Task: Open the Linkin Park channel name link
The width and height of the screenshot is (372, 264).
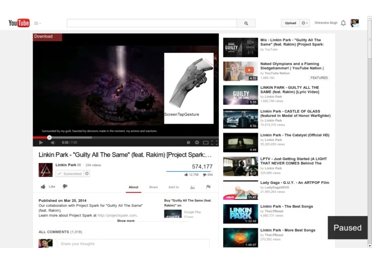Action: tap(66, 165)
